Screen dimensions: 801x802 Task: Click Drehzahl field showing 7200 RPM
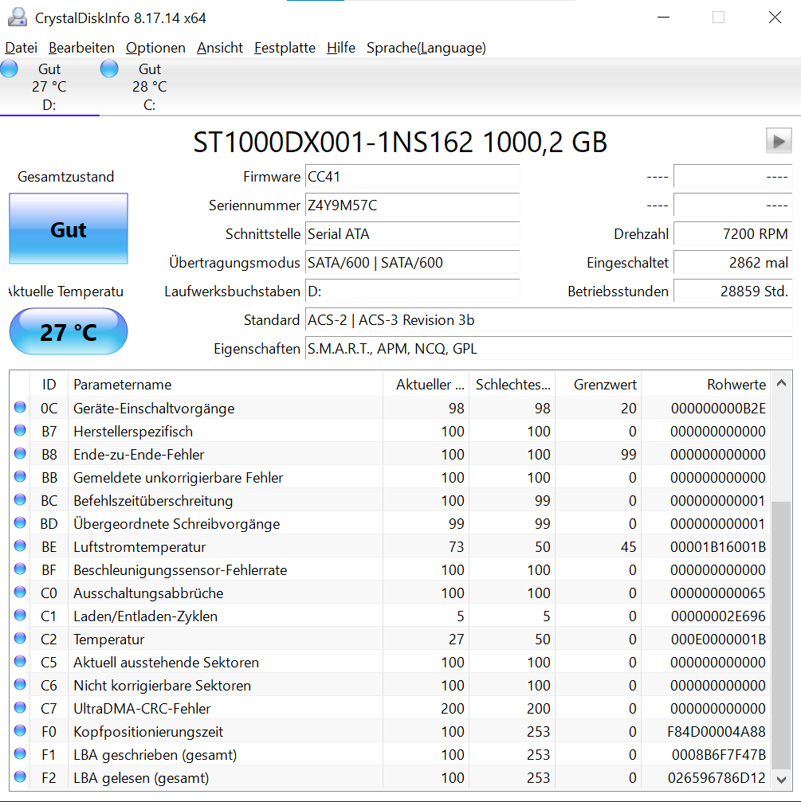733,233
